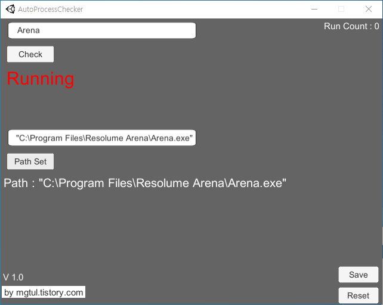Click the Unity logo icon in title bar
Screen dimensions: 383x305
[x=10, y=10]
